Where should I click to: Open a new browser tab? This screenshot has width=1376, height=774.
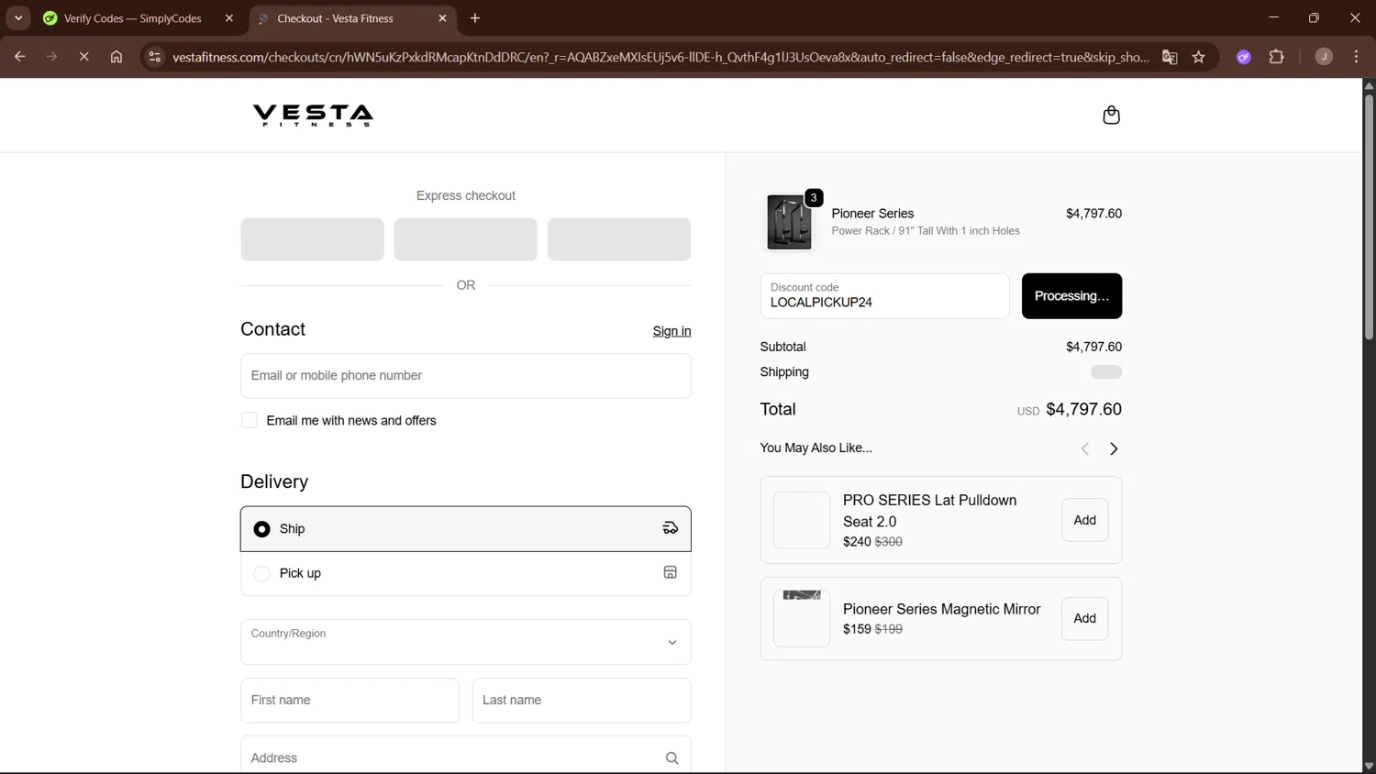pyautogui.click(x=475, y=18)
